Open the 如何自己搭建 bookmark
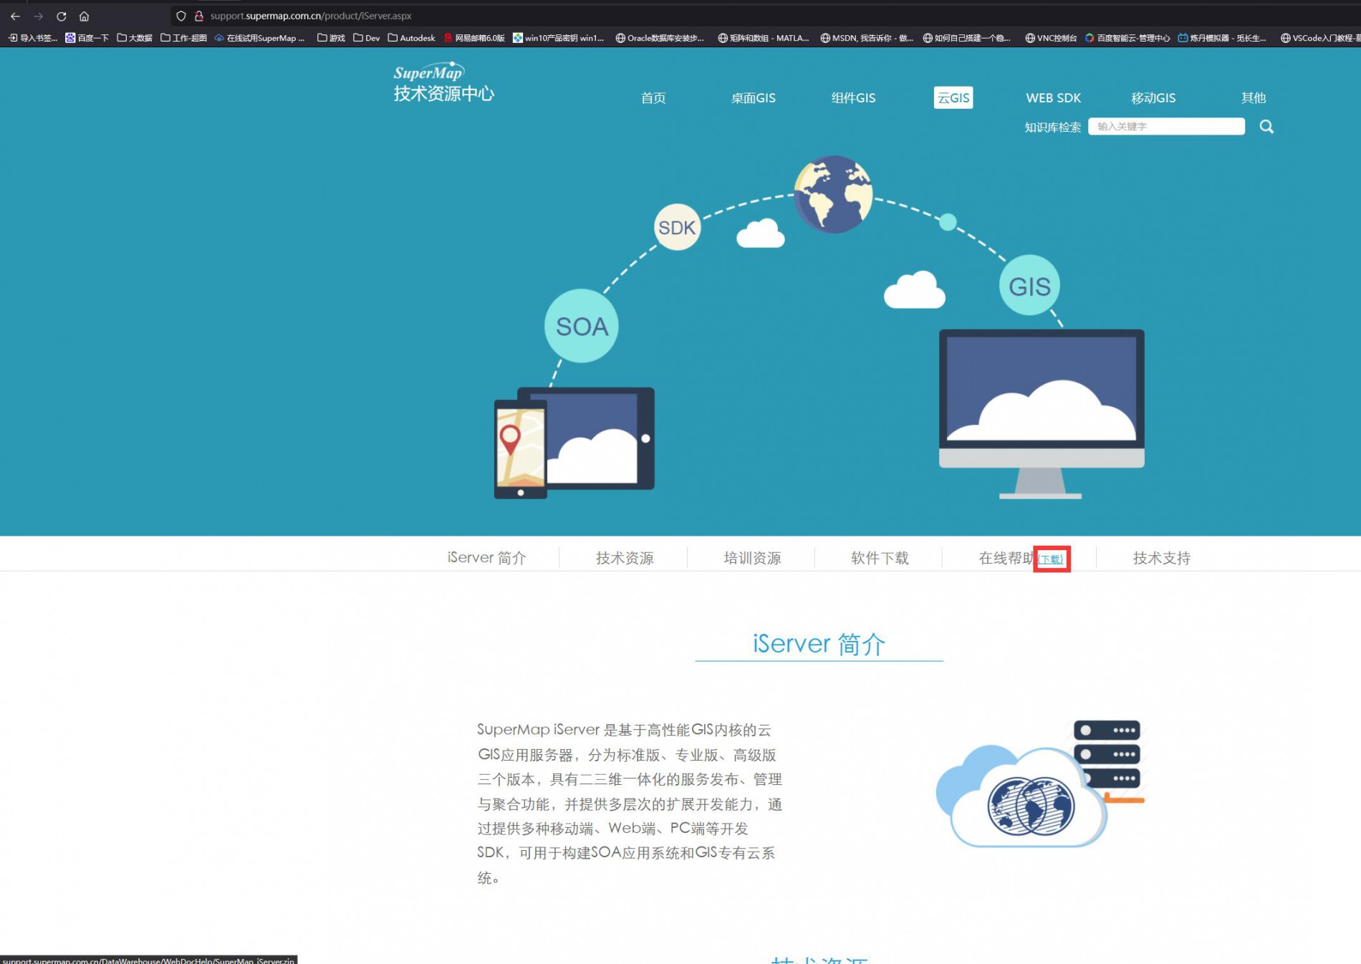 tap(967, 38)
